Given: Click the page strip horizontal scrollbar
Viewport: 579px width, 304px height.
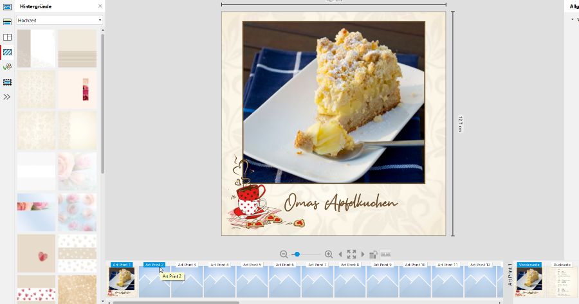Looking at the screenshot, I should tap(176, 303).
